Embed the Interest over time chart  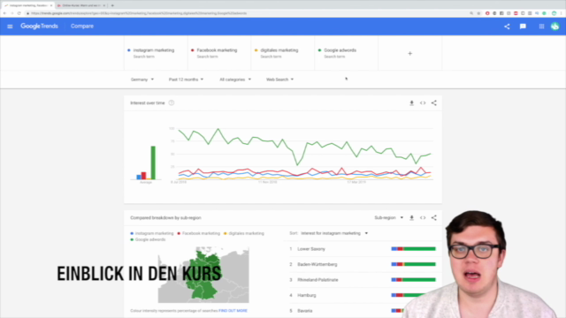click(x=423, y=103)
